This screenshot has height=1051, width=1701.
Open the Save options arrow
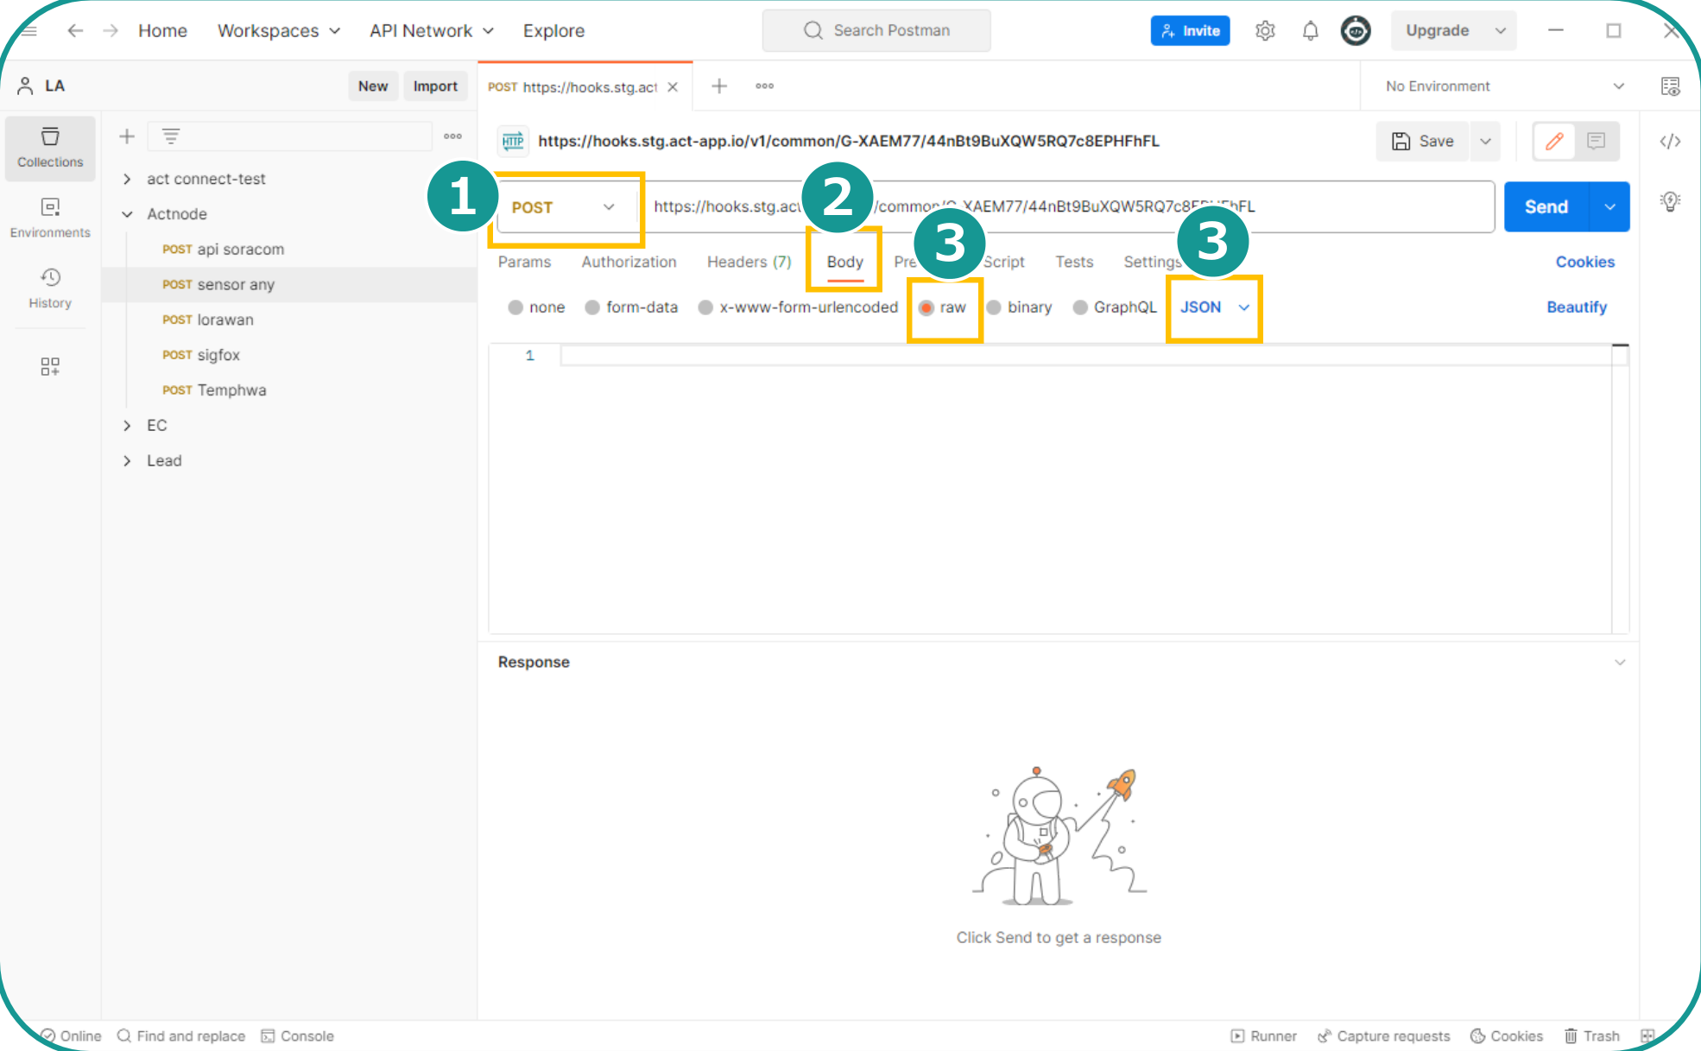1485,141
